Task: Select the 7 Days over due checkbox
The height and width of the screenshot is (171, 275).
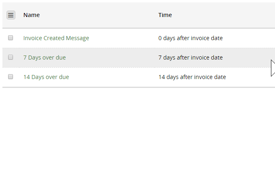Action: click(11, 57)
